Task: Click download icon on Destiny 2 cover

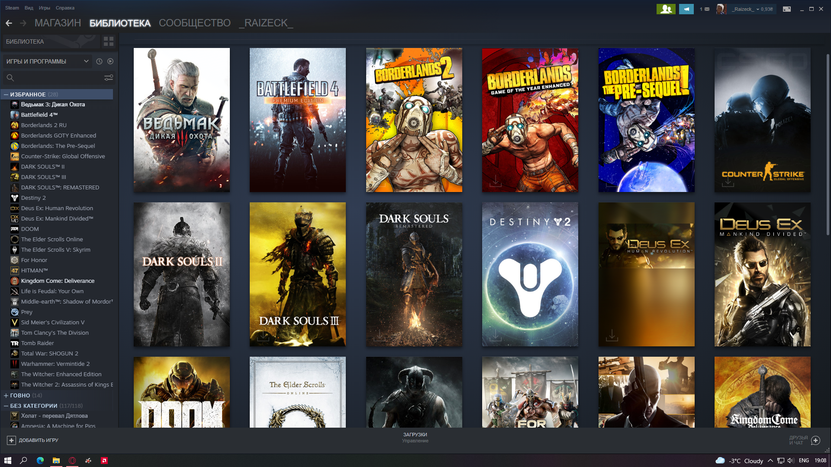Action: click(496, 336)
